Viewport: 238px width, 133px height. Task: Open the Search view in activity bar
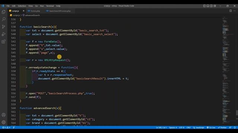[x=4, y=19]
